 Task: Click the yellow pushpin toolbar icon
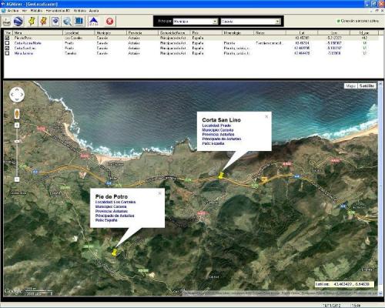coord(32,21)
